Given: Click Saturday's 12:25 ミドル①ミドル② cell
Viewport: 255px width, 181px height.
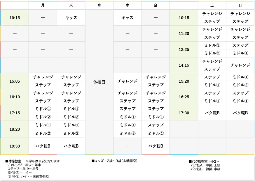Looking at the screenshot, I should click(x=212, y=49).
